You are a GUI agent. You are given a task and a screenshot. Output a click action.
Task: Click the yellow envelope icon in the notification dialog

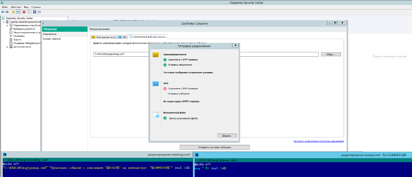pos(156,55)
